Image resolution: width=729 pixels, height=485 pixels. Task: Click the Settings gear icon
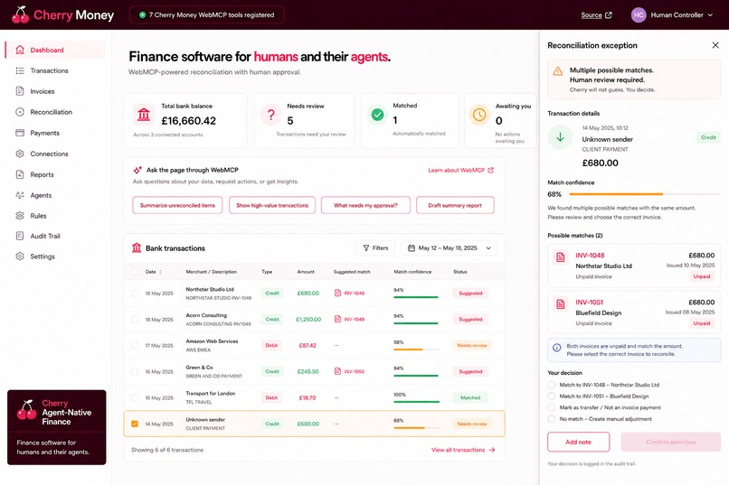20,256
